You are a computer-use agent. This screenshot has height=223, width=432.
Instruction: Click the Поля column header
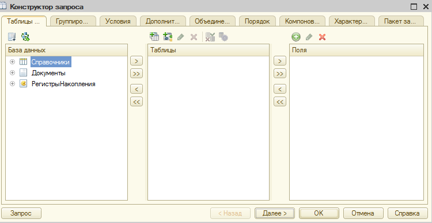click(x=357, y=50)
